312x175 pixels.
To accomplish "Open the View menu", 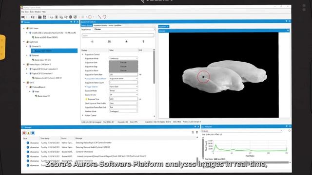I will coord(27,12).
